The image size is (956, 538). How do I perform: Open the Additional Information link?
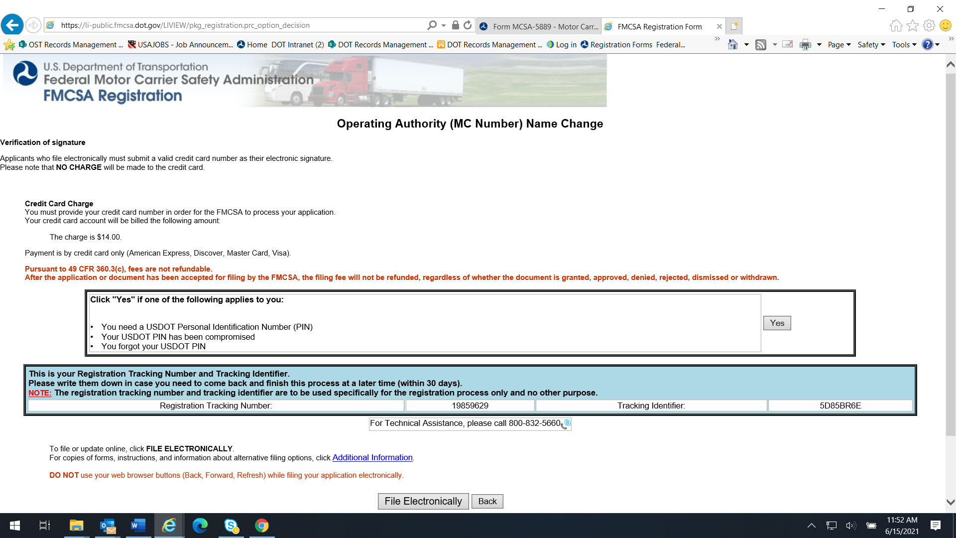(372, 457)
